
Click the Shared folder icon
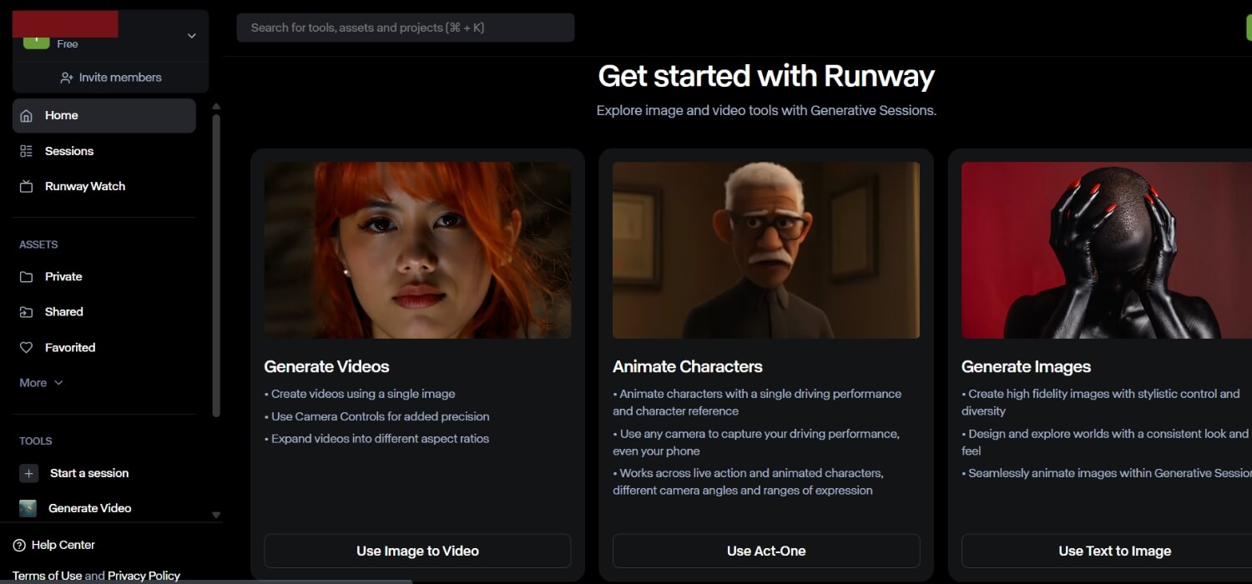(27, 312)
